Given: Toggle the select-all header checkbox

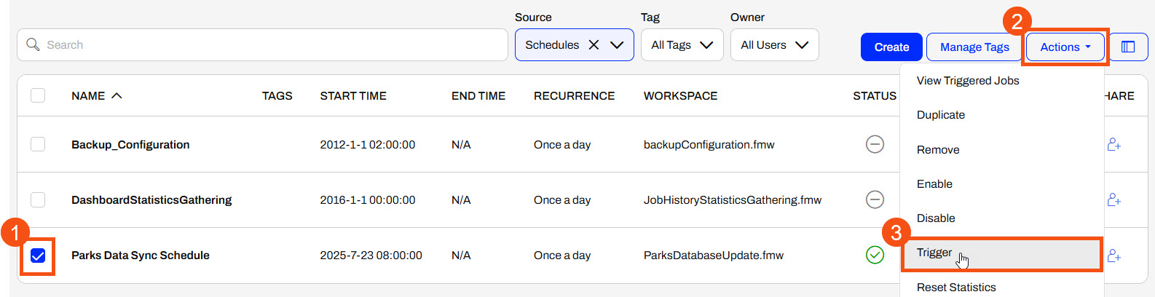Looking at the screenshot, I should pos(38,95).
